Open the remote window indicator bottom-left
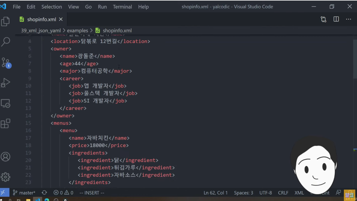Screen dimensions: 357x201 tap(4, 192)
